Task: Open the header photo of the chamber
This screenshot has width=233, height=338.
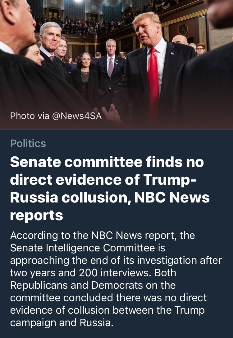Action: click(116, 64)
